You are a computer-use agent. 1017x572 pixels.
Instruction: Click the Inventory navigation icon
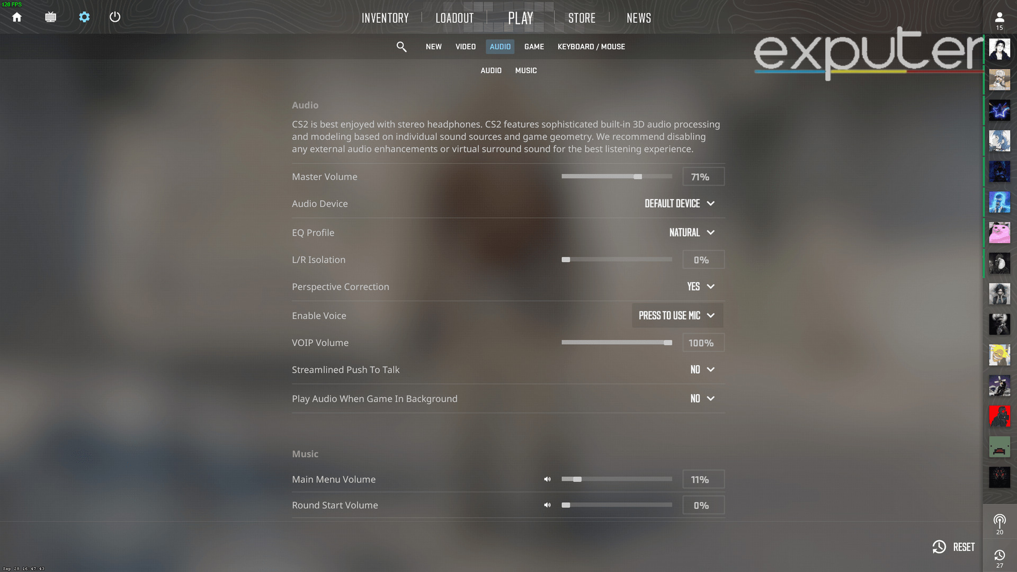384,17
